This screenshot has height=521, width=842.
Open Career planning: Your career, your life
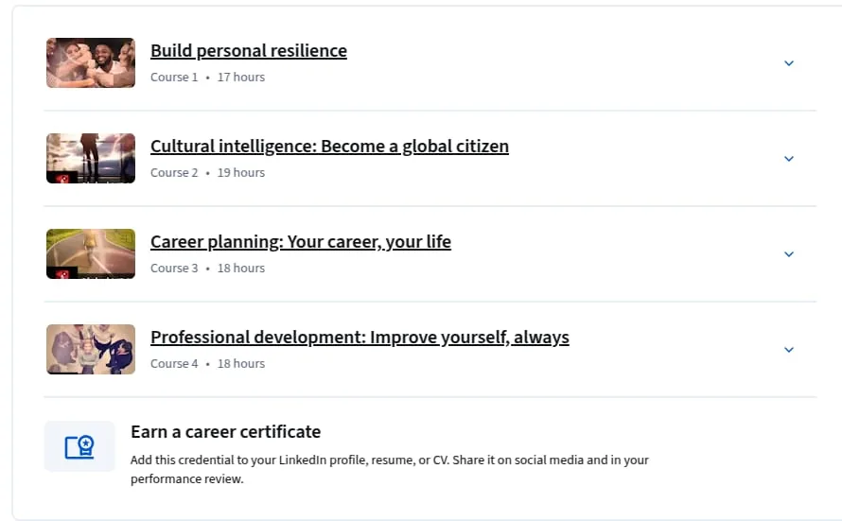click(301, 241)
